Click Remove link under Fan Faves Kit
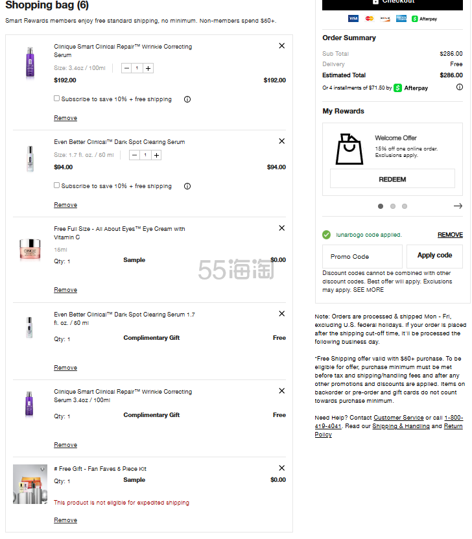Viewport: 472px width, 539px height. (65, 520)
